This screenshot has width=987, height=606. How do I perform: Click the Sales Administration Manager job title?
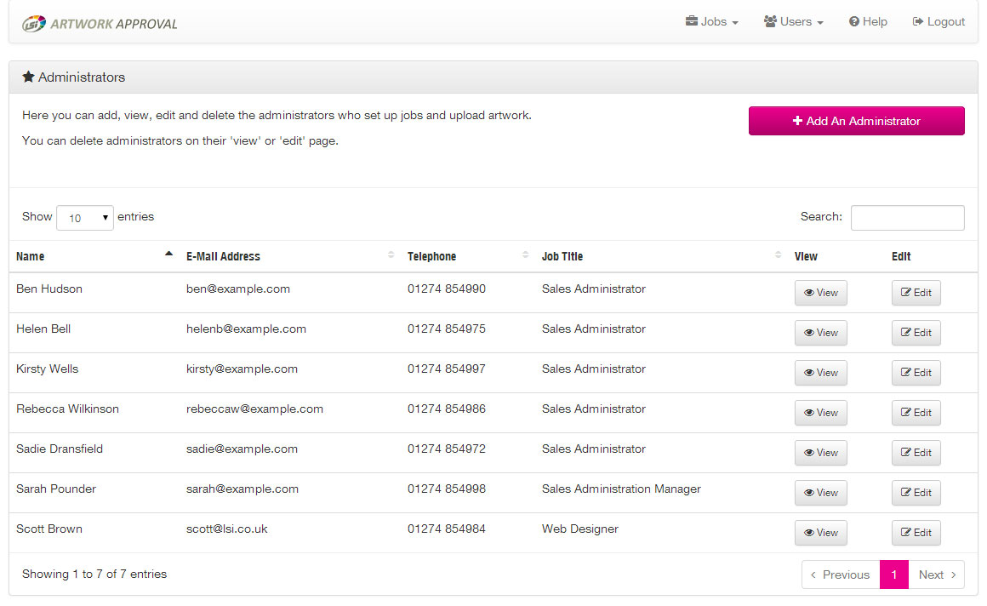(621, 489)
